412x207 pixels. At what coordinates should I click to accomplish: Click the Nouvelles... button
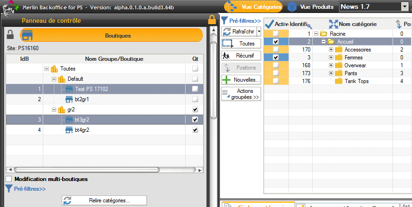click(x=241, y=80)
